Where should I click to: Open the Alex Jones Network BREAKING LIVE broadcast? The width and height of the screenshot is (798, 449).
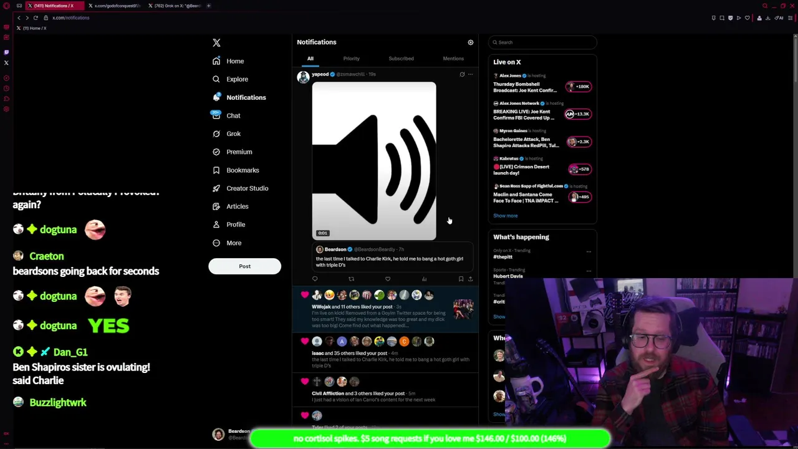coord(542,111)
